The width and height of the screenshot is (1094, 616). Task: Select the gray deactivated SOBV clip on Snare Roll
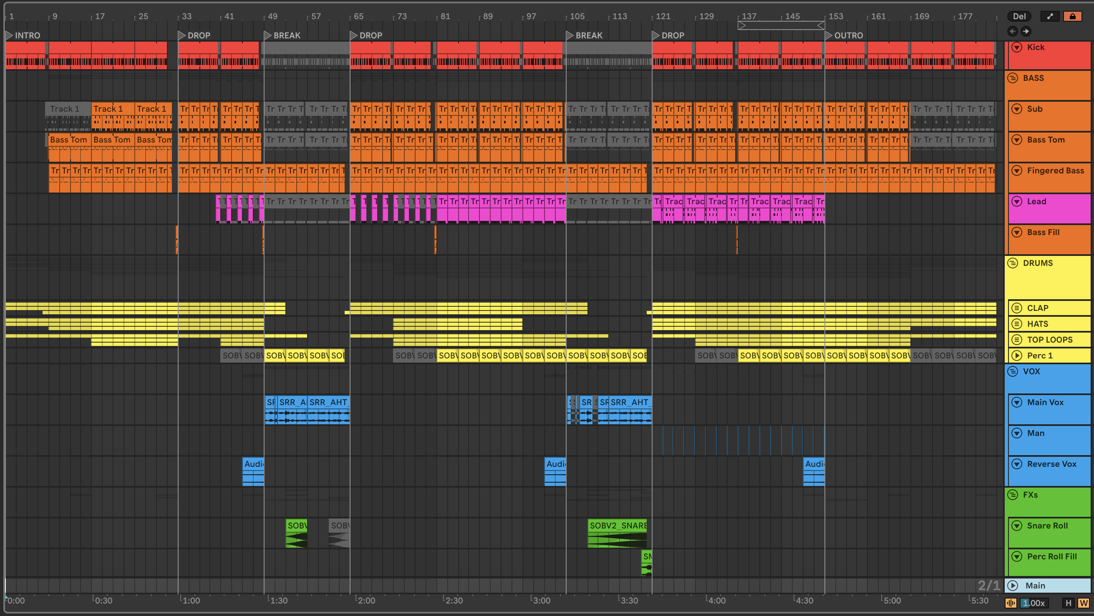(x=339, y=533)
